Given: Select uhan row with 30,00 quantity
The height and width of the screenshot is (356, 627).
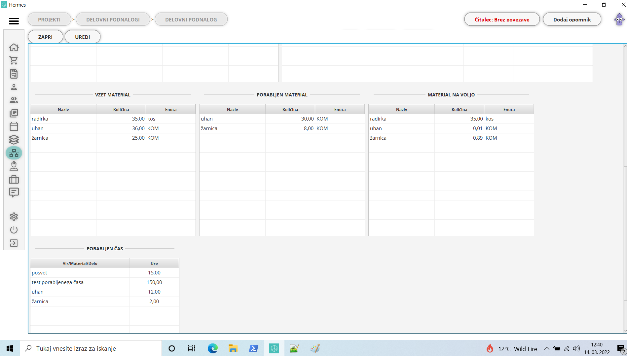Looking at the screenshot, I should [282, 119].
